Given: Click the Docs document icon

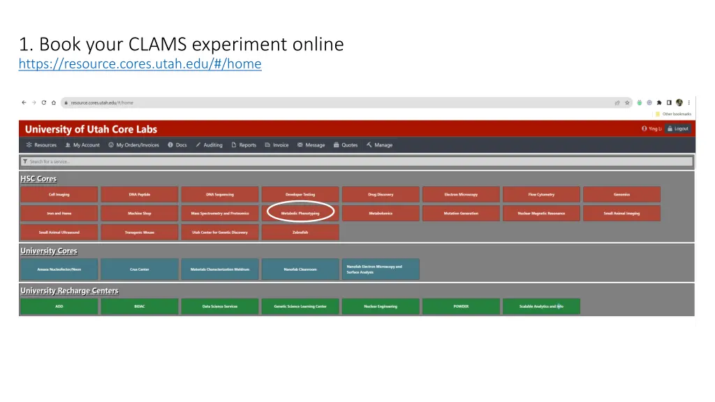Looking at the screenshot, I should [x=170, y=144].
